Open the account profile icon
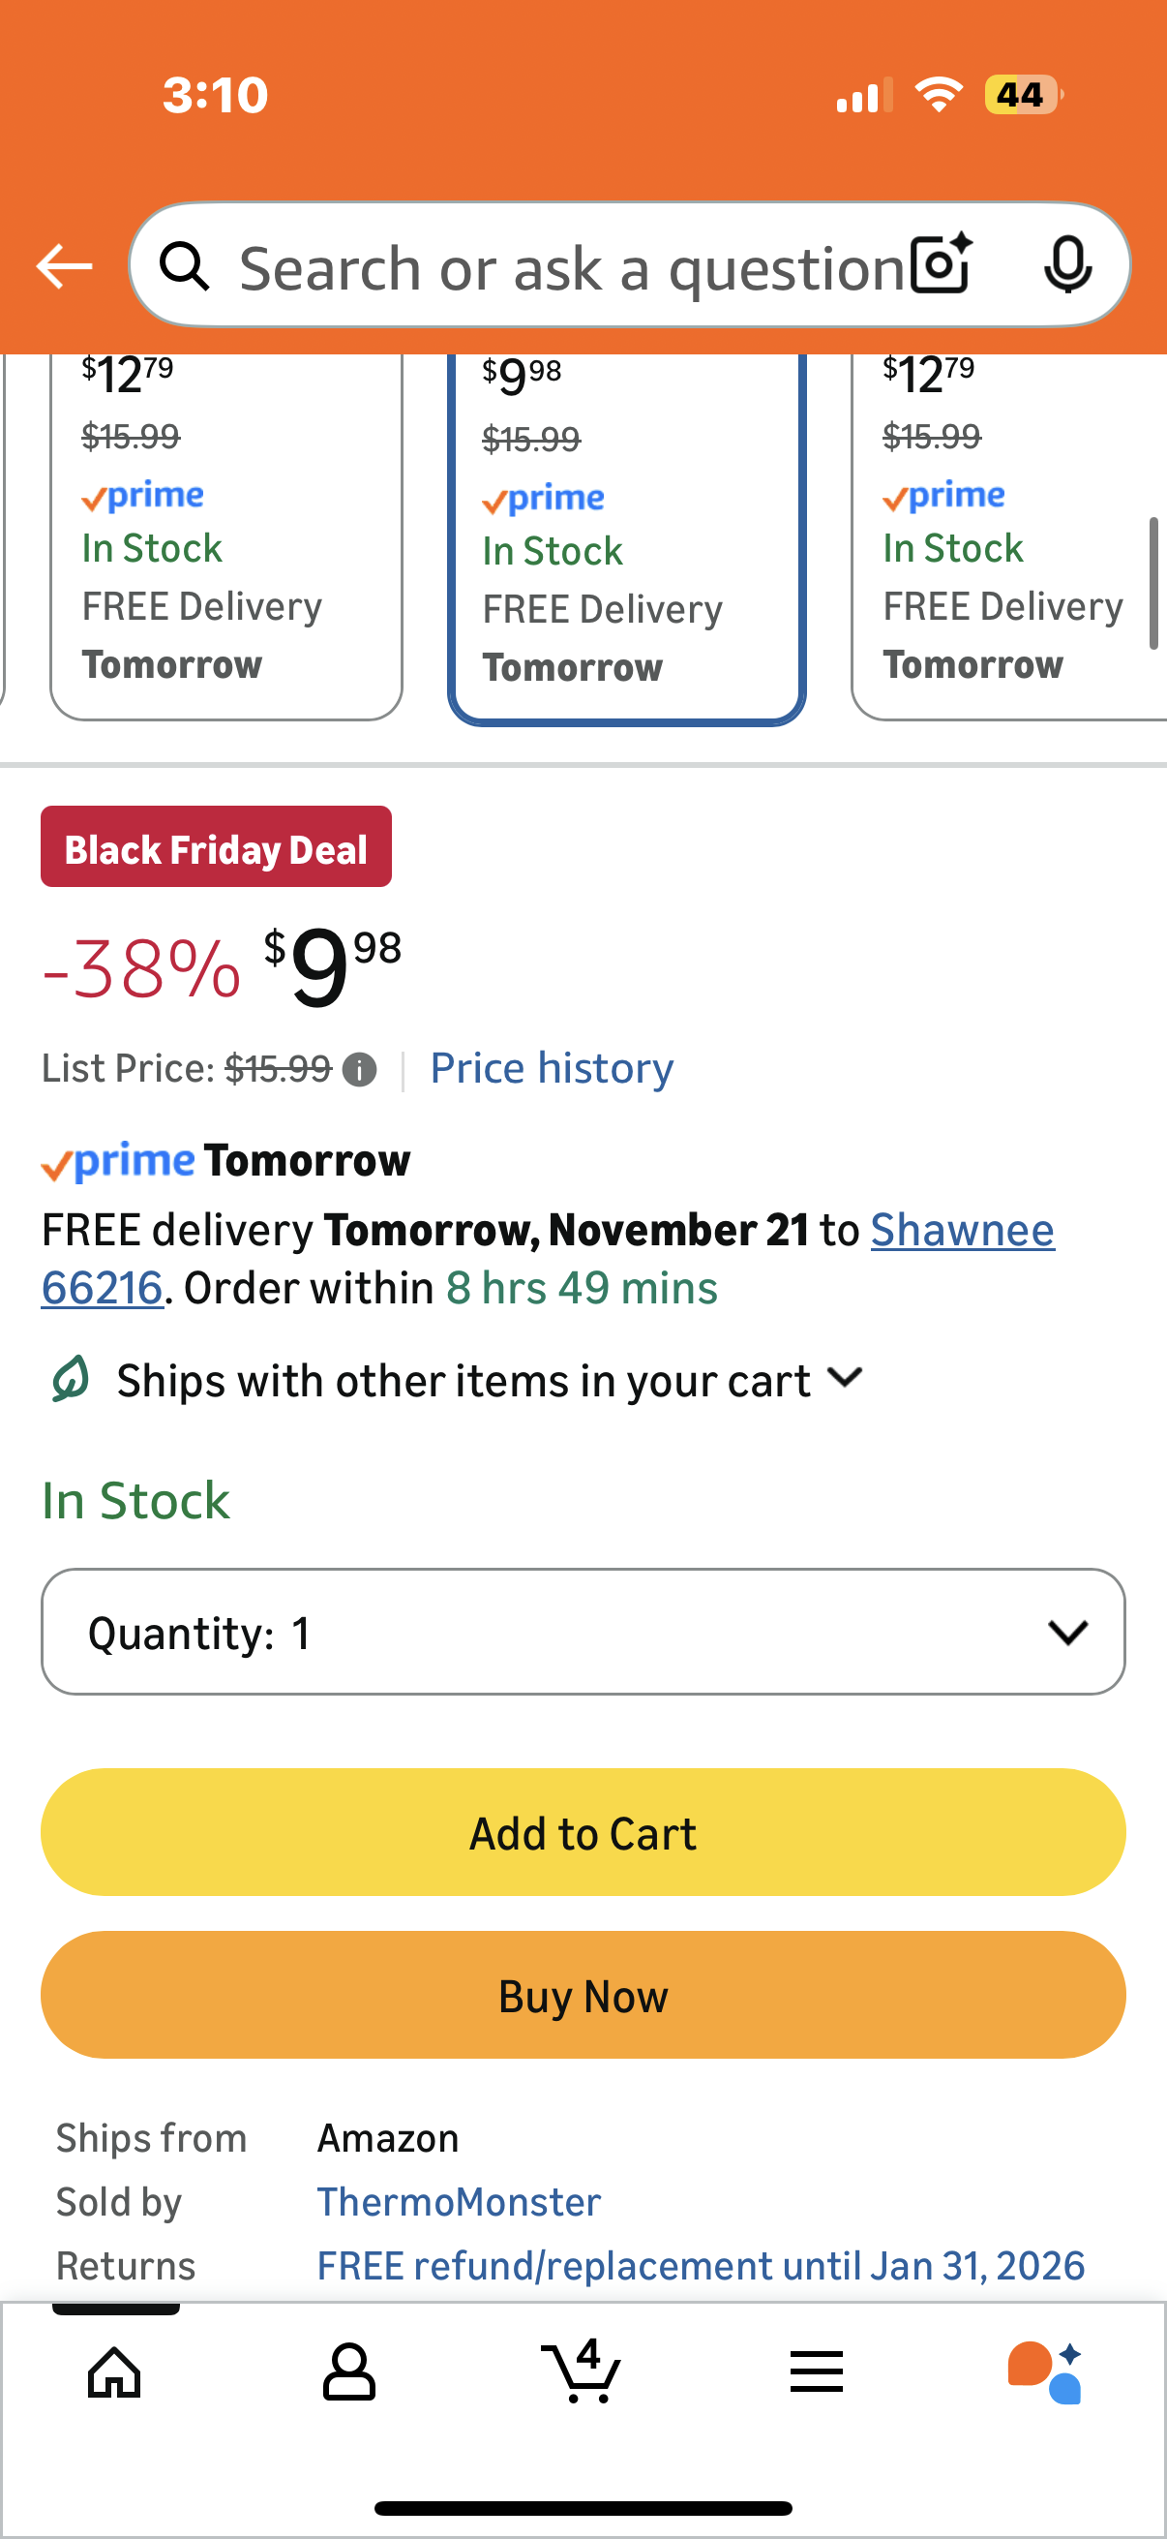Image resolution: width=1167 pixels, height=2539 pixels. click(x=348, y=2371)
